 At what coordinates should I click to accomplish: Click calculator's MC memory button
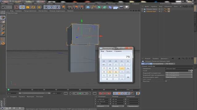(x=104, y=61)
